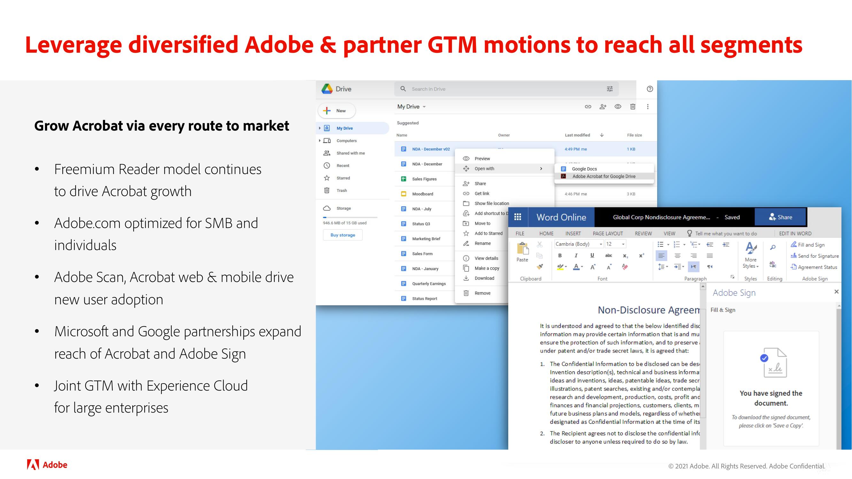Click the Format Painter brush icon
Image resolution: width=852 pixels, height=479 pixels.
tap(540, 266)
